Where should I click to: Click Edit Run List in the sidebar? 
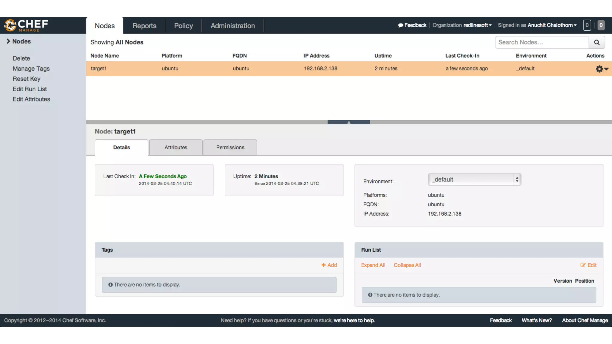[x=30, y=89]
